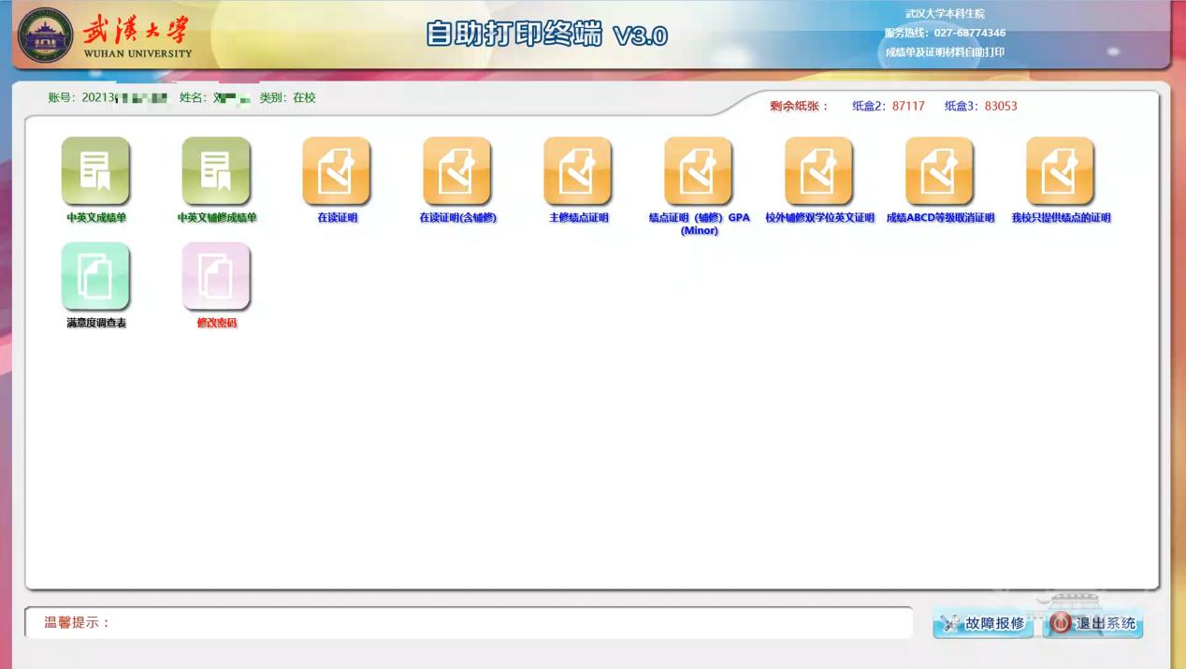
Task: Click the 退出系统 exit system button
Action: (1093, 623)
